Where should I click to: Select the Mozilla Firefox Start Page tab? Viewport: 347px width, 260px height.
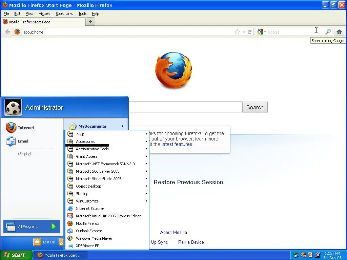(44, 22)
